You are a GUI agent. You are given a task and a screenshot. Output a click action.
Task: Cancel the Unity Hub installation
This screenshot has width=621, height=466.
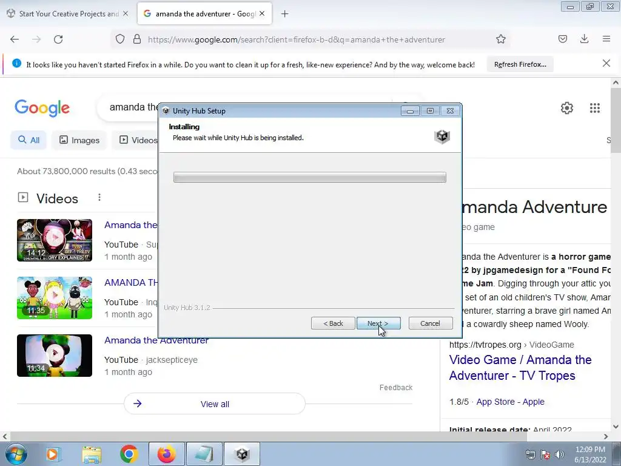(431, 323)
